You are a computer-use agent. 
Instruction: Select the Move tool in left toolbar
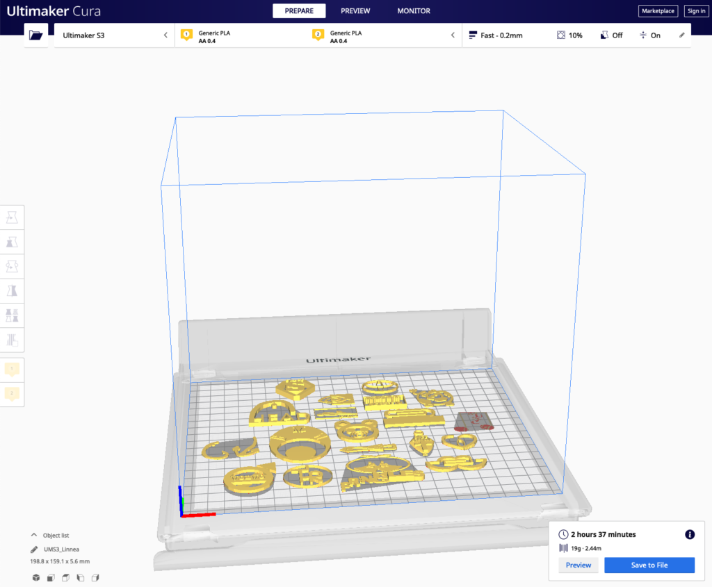point(13,217)
